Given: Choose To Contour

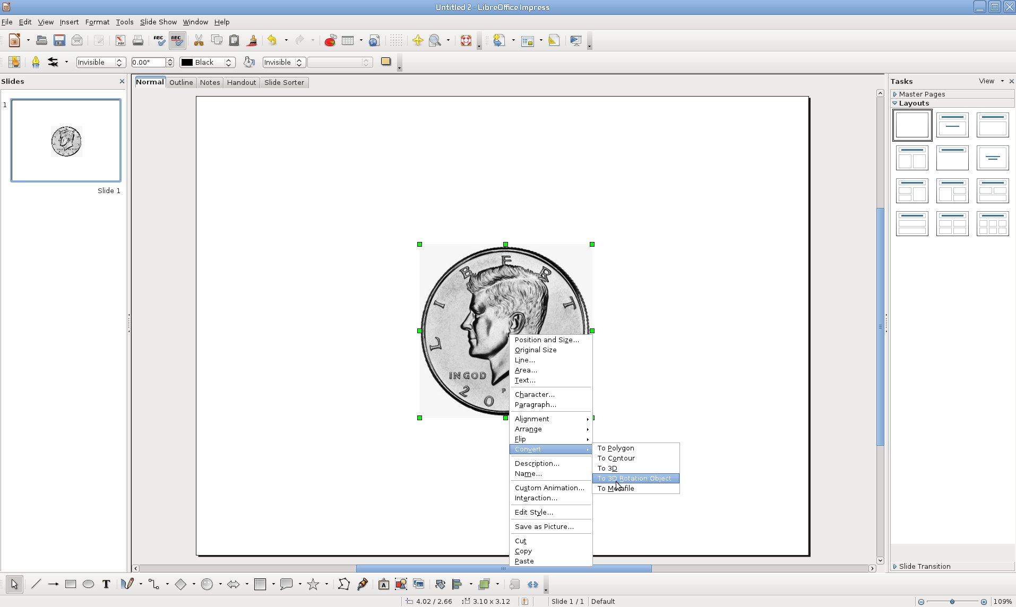Looking at the screenshot, I should click(x=635, y=458).
